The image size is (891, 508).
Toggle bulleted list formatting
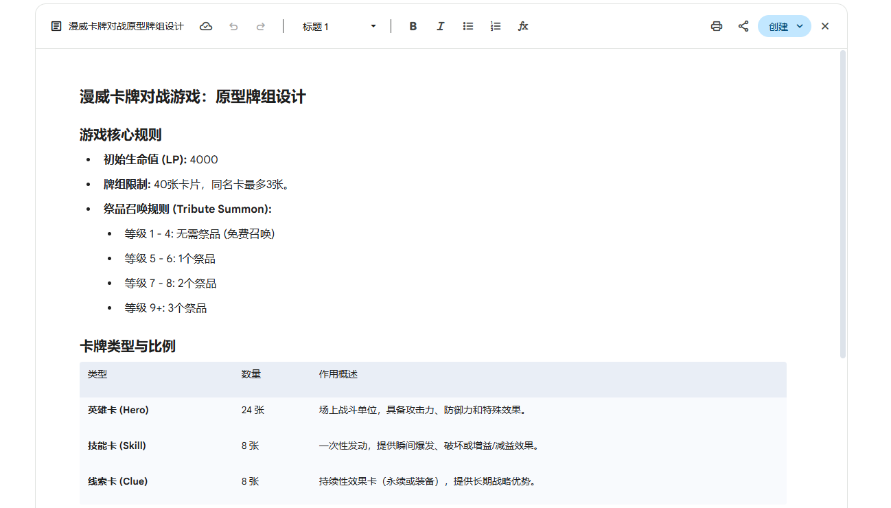pyautogui.click(x=468, y=26)
